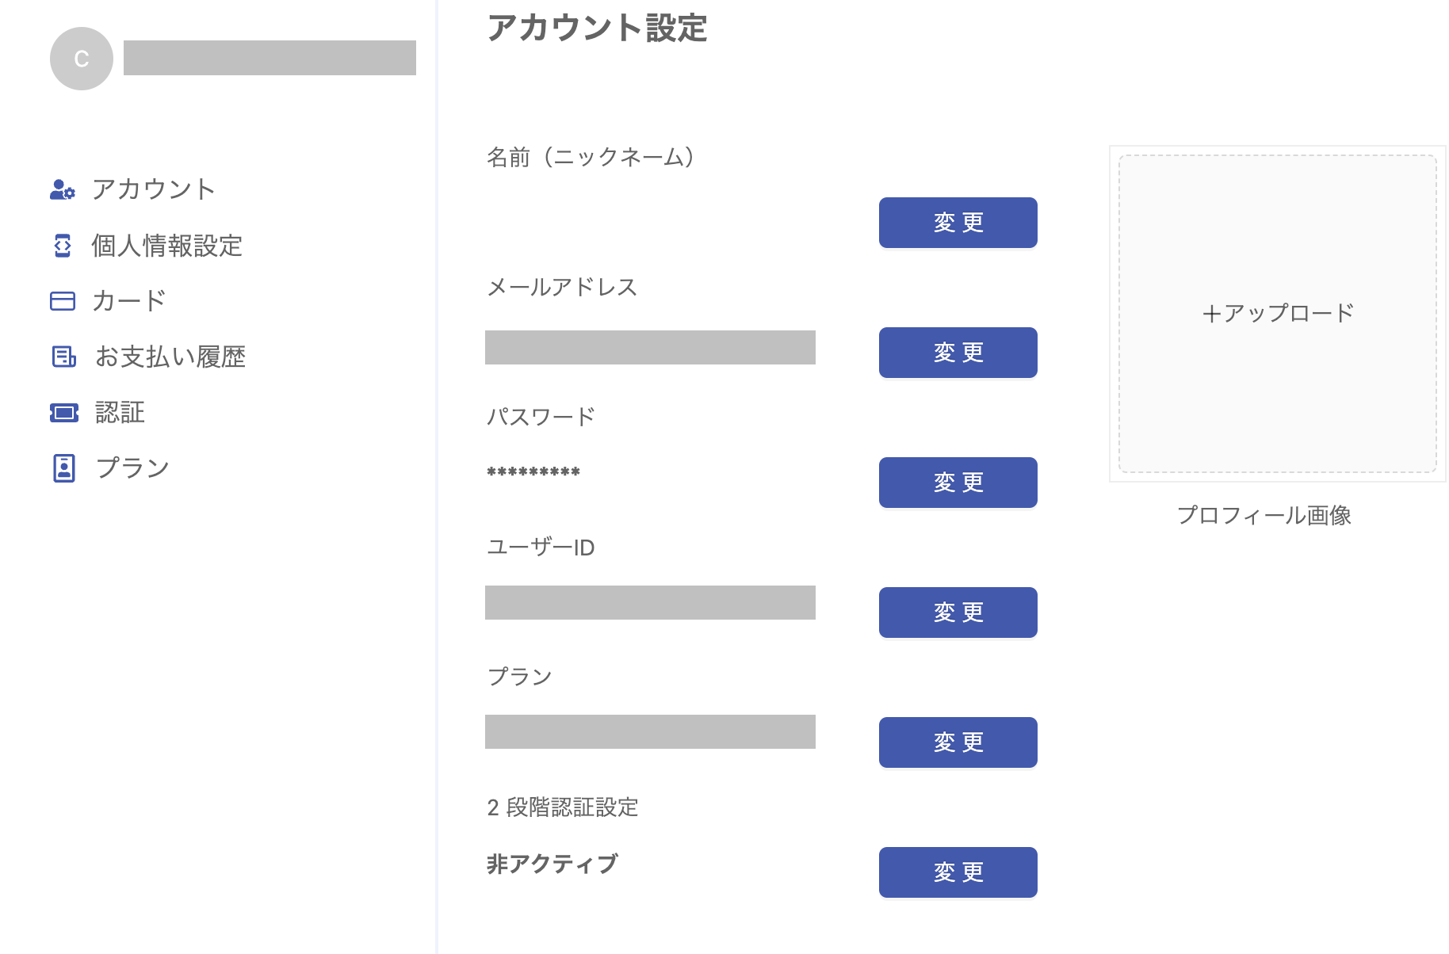1449x954 pixels.
Task: Go to お支払い履歴 page
Action: 170,357
